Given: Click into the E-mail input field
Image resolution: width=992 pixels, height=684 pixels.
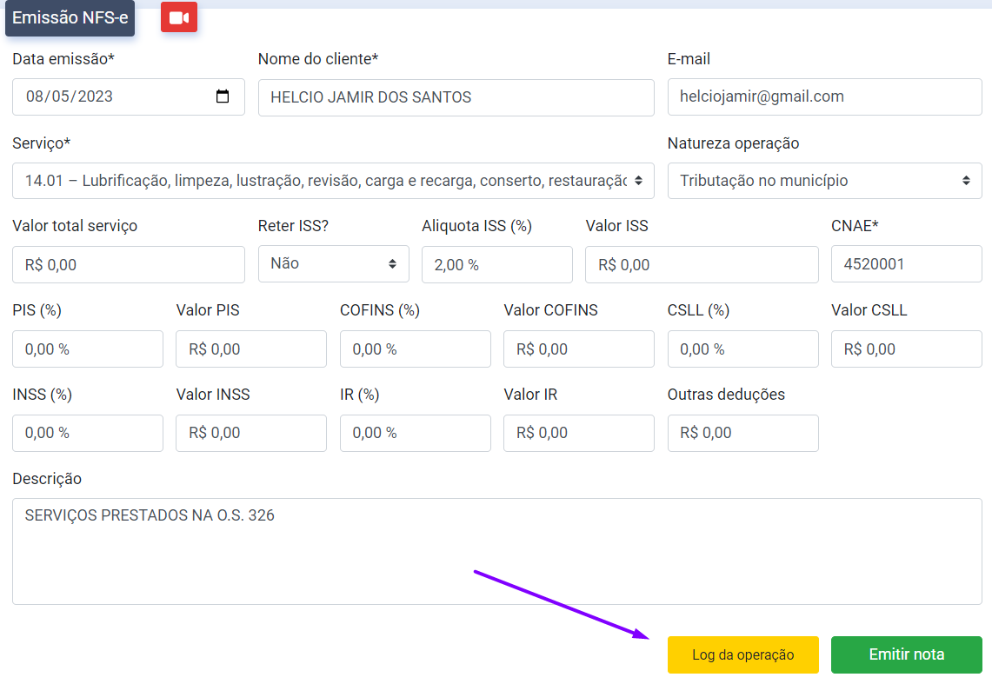Looking at the screenshot, I should pos(824,97).
